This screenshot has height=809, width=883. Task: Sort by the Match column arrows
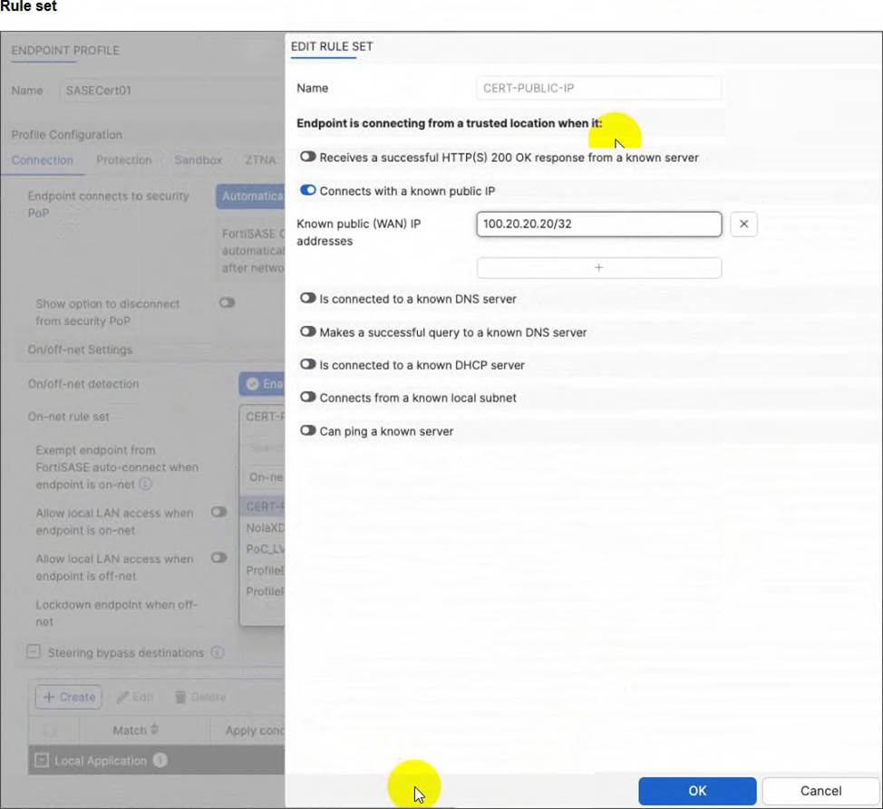[x=155, y=729]
